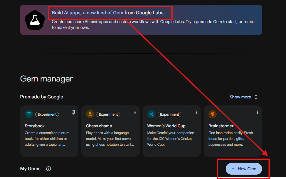
Task: Open the Build AI apps link
Action: coord(87,13)
